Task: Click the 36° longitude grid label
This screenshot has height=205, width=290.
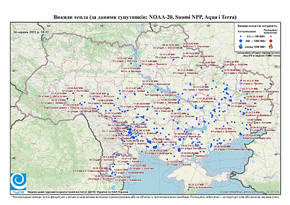Action: [x=209, y=26]
